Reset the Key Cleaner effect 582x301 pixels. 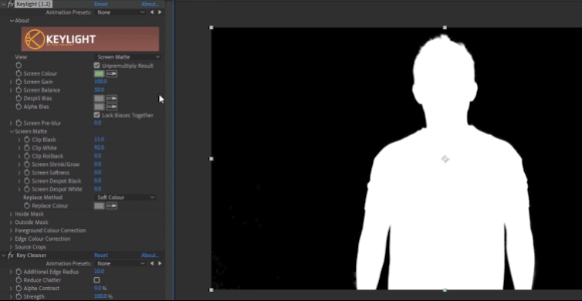click(101, 255)
